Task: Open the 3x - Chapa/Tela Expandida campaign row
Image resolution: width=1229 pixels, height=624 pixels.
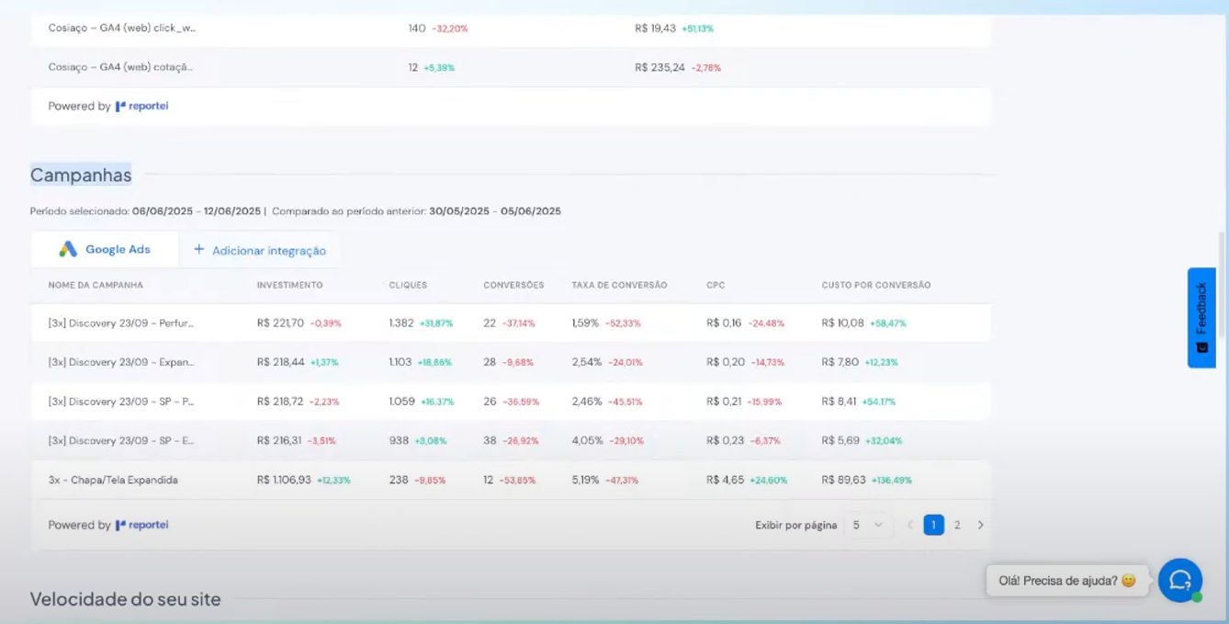Action: pos(113,481)
